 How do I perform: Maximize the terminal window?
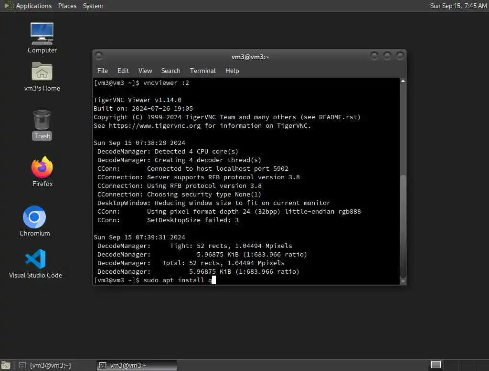[x=387, y=56]
